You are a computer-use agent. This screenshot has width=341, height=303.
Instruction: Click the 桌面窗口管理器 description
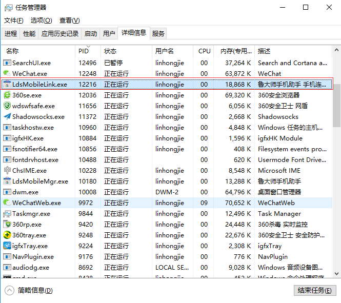[279, 192]
